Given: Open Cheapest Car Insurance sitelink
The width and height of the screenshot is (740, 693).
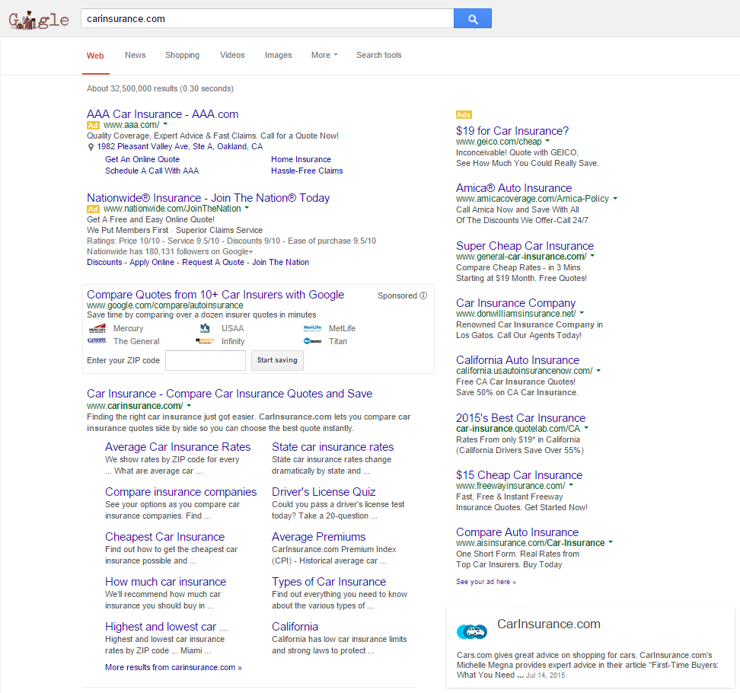Looking at the screenshot, I should click(x=164, y=537).
